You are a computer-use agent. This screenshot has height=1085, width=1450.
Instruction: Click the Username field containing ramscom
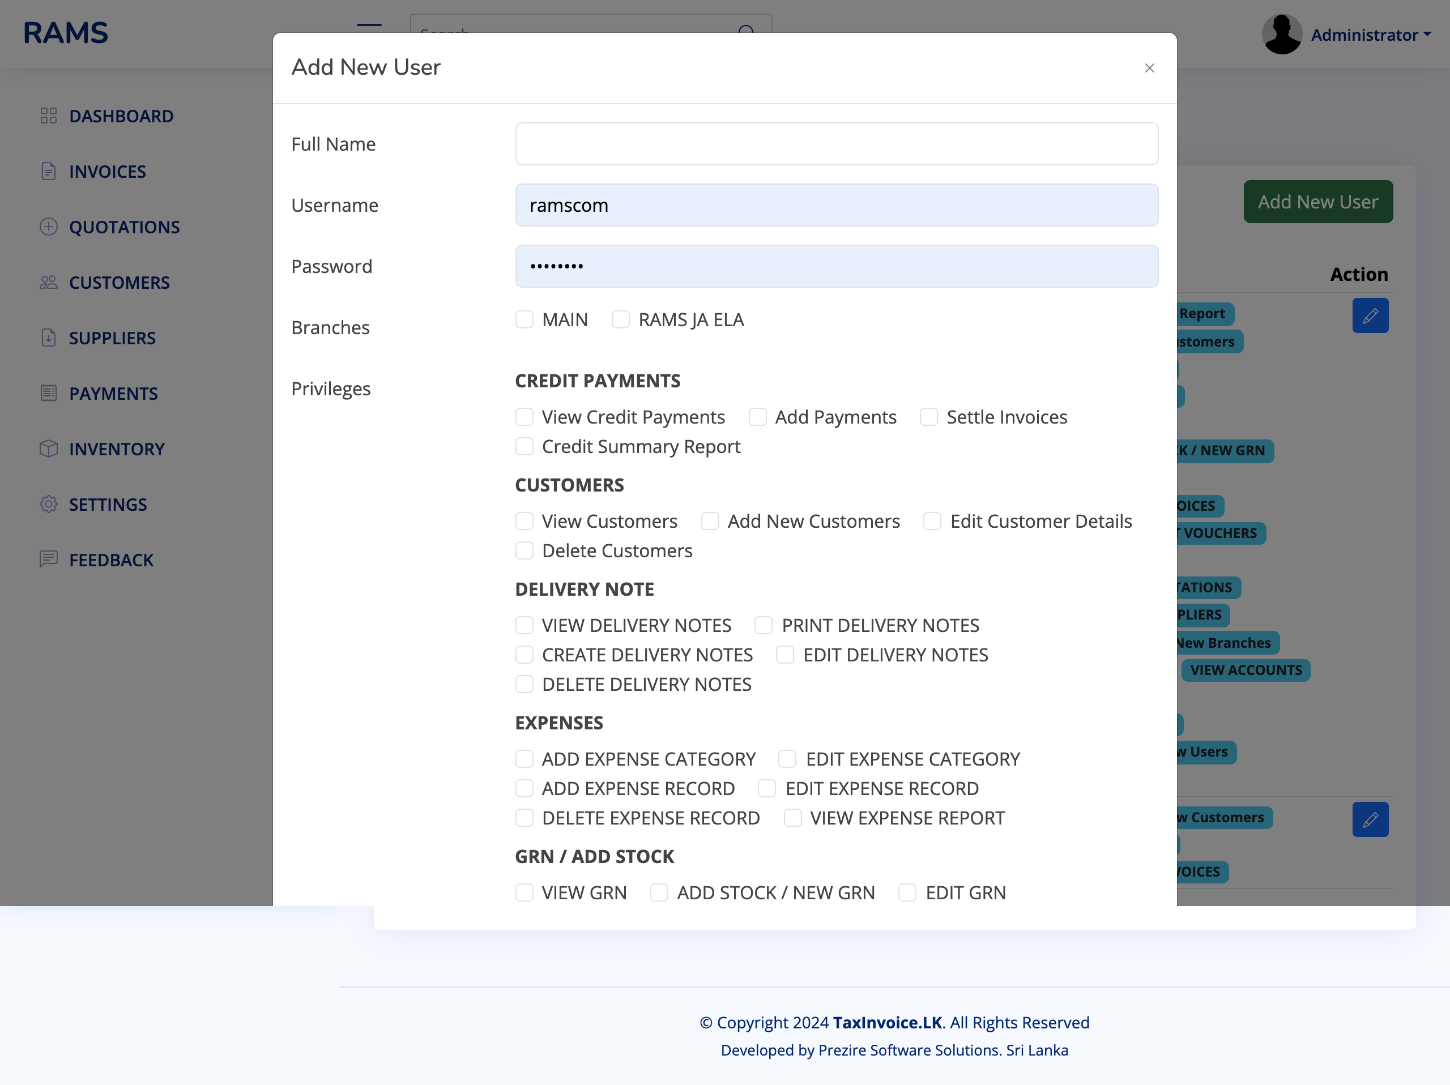click(837, 205)
